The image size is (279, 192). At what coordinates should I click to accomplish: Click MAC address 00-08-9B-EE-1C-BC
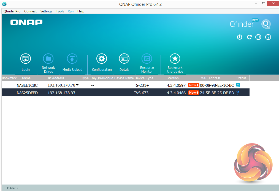[x=217, y=85]
